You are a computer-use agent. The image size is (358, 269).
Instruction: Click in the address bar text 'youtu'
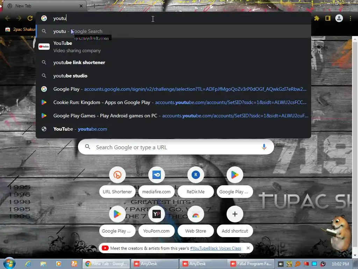coord(59,18)
